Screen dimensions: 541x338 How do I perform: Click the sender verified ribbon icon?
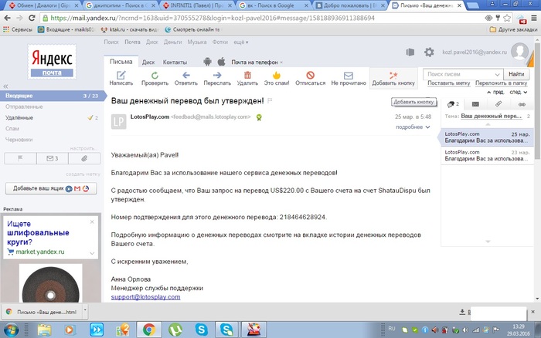click(259, 117)
